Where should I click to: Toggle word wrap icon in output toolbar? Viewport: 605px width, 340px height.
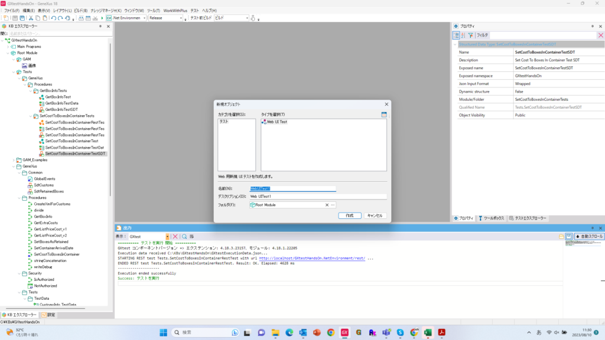[191, 236]
